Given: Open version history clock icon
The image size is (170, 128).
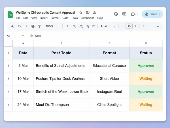Looking at the screenshot, I should coord(116,14).
